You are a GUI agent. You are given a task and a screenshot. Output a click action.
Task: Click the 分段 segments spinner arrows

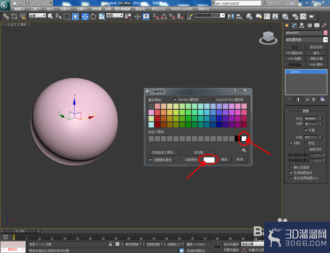(320, 124)
